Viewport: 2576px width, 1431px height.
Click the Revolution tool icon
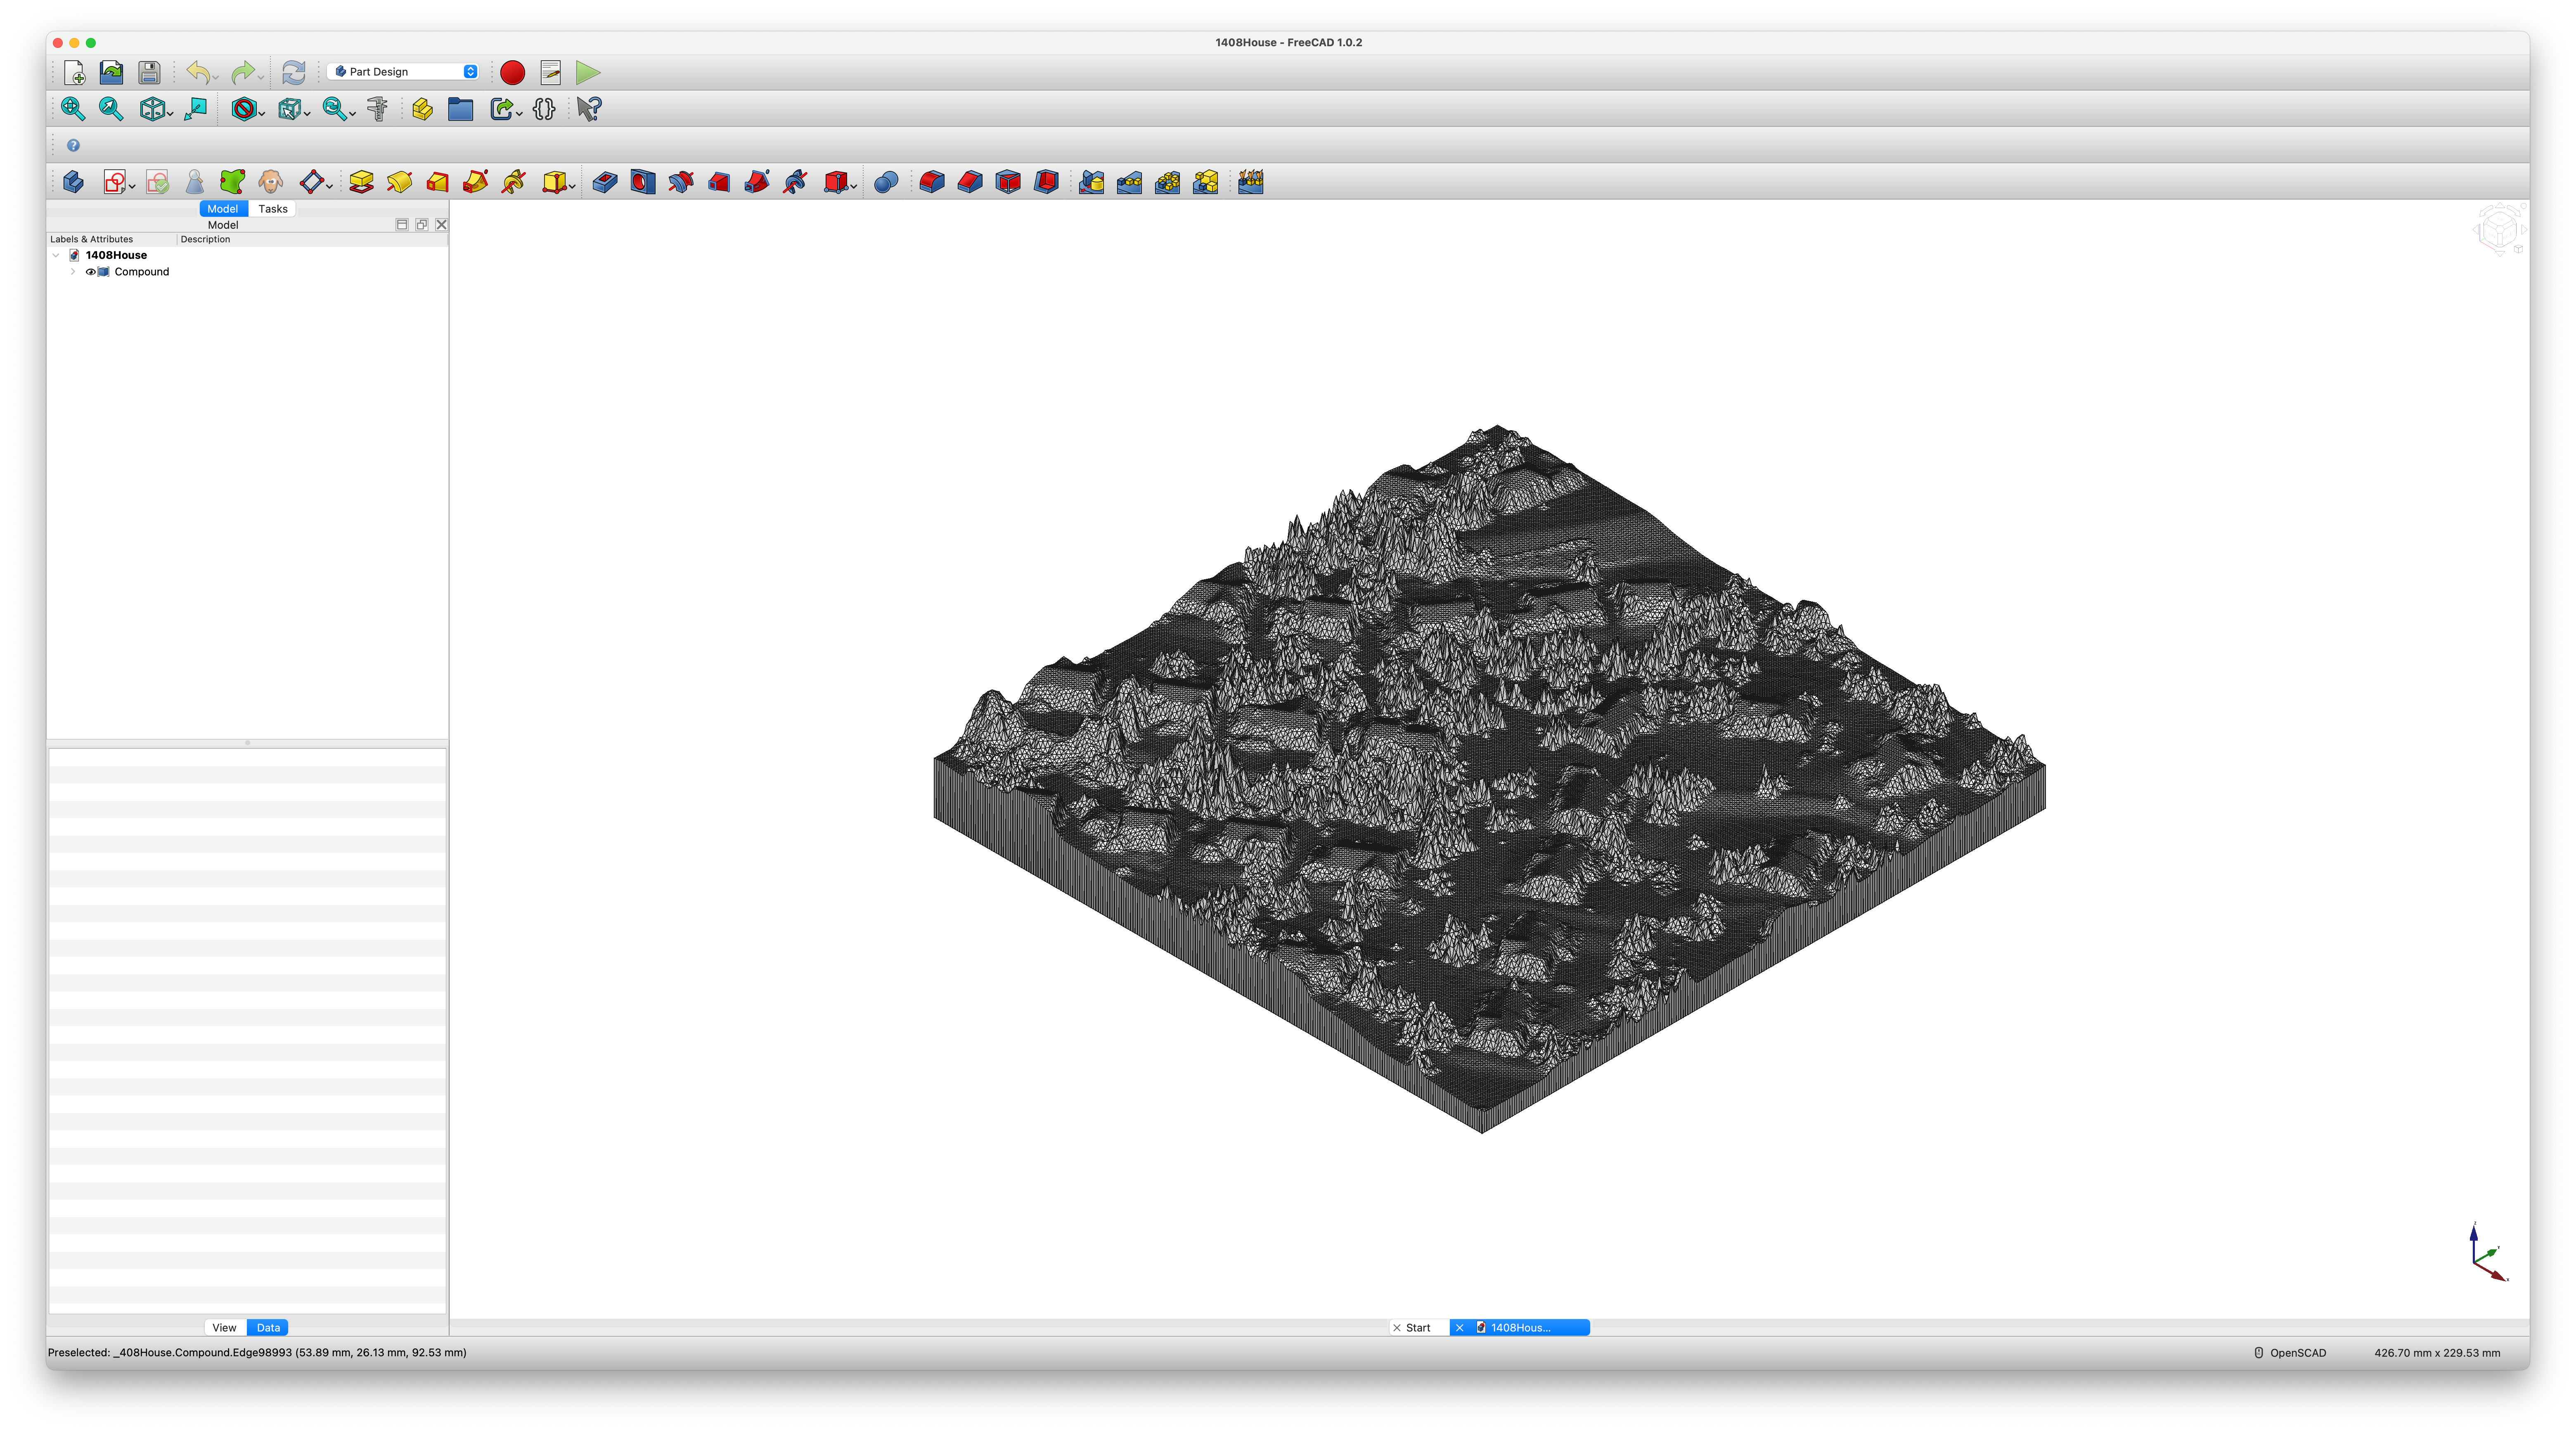(399, 182)
